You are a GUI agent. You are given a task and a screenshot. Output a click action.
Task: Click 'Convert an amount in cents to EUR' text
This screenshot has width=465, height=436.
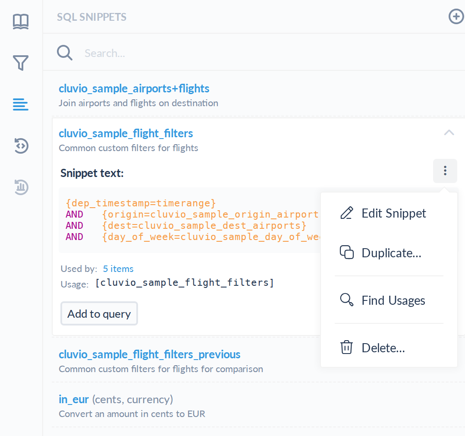coord(132,414)
